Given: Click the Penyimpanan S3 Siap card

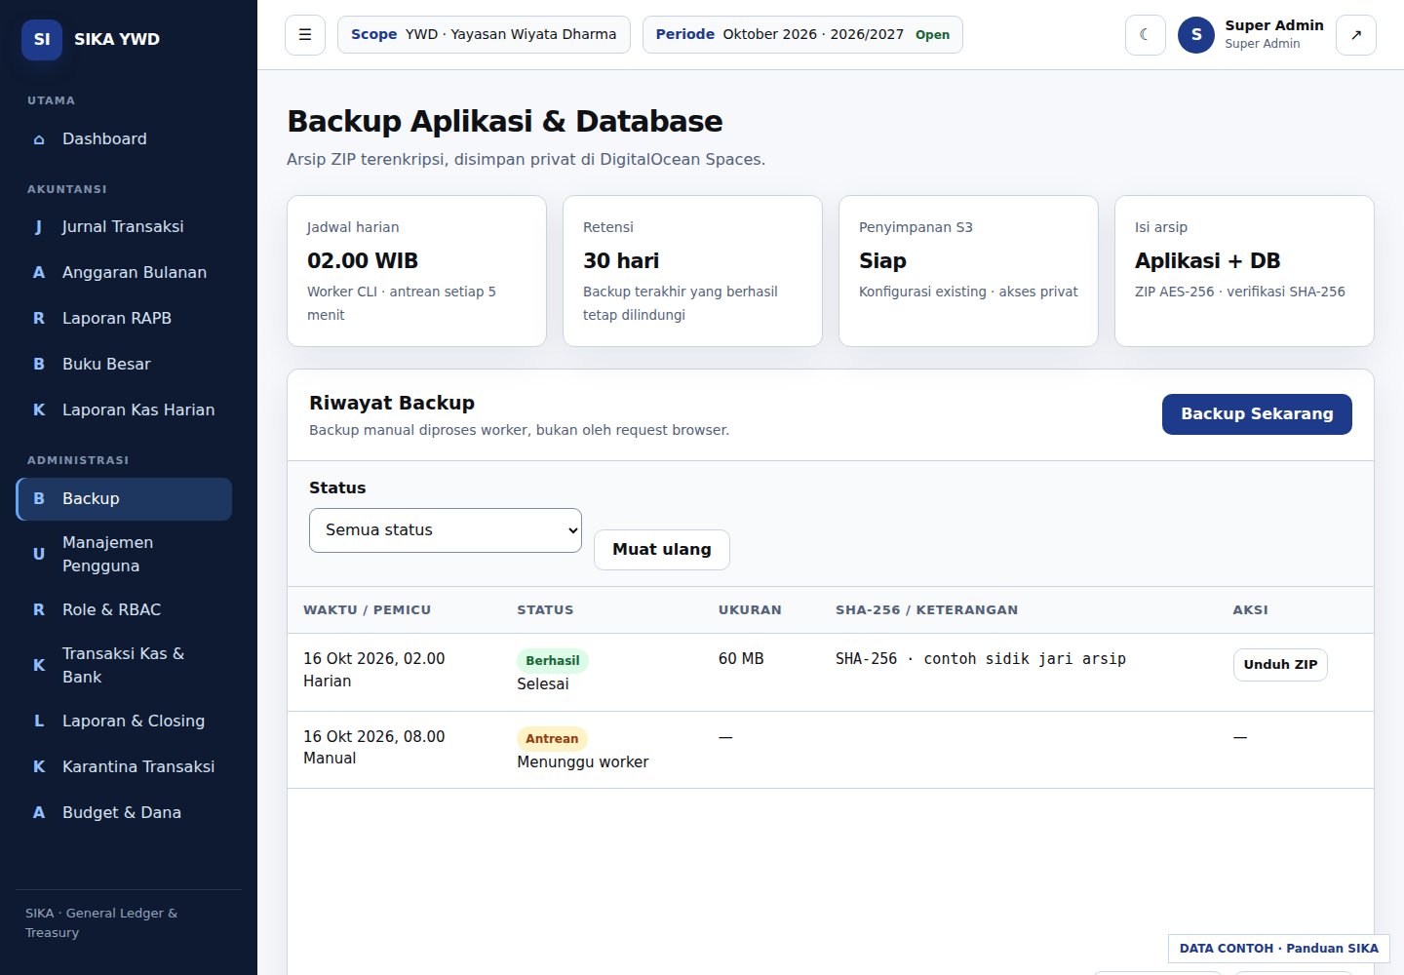Looking at the screenshot, I should 968,271.
